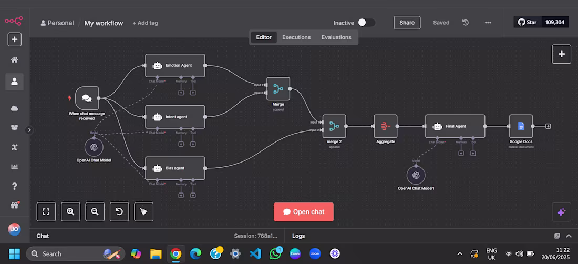Select the Google Docs node

(x=521, y=126)
